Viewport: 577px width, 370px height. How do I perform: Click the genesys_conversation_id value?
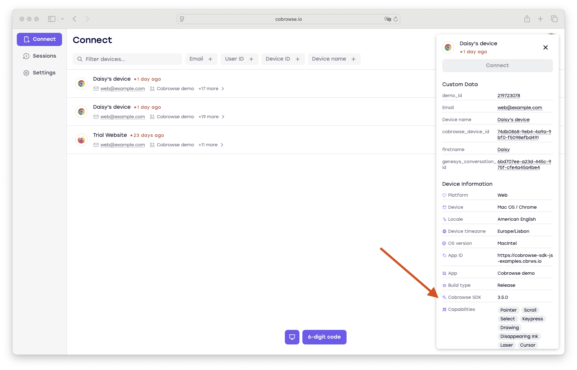tap(524, 165)
